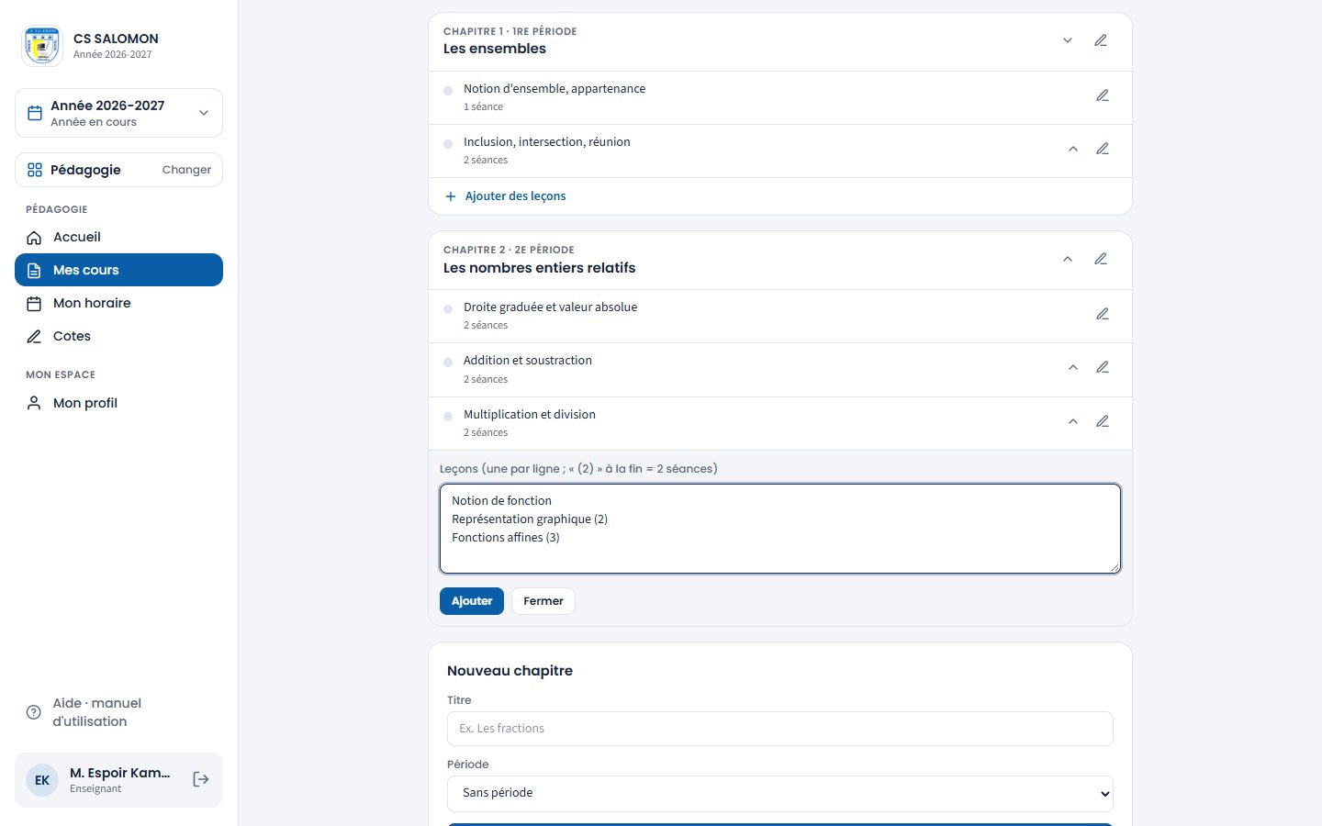The width and height of the screenshot is (1322, 826).
Task: Click the lesson title Notion d'ensemble, appartenance
Action: [x=555, y=89]
